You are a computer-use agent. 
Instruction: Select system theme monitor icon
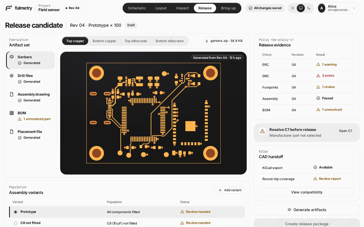click(x=301, y=8)
